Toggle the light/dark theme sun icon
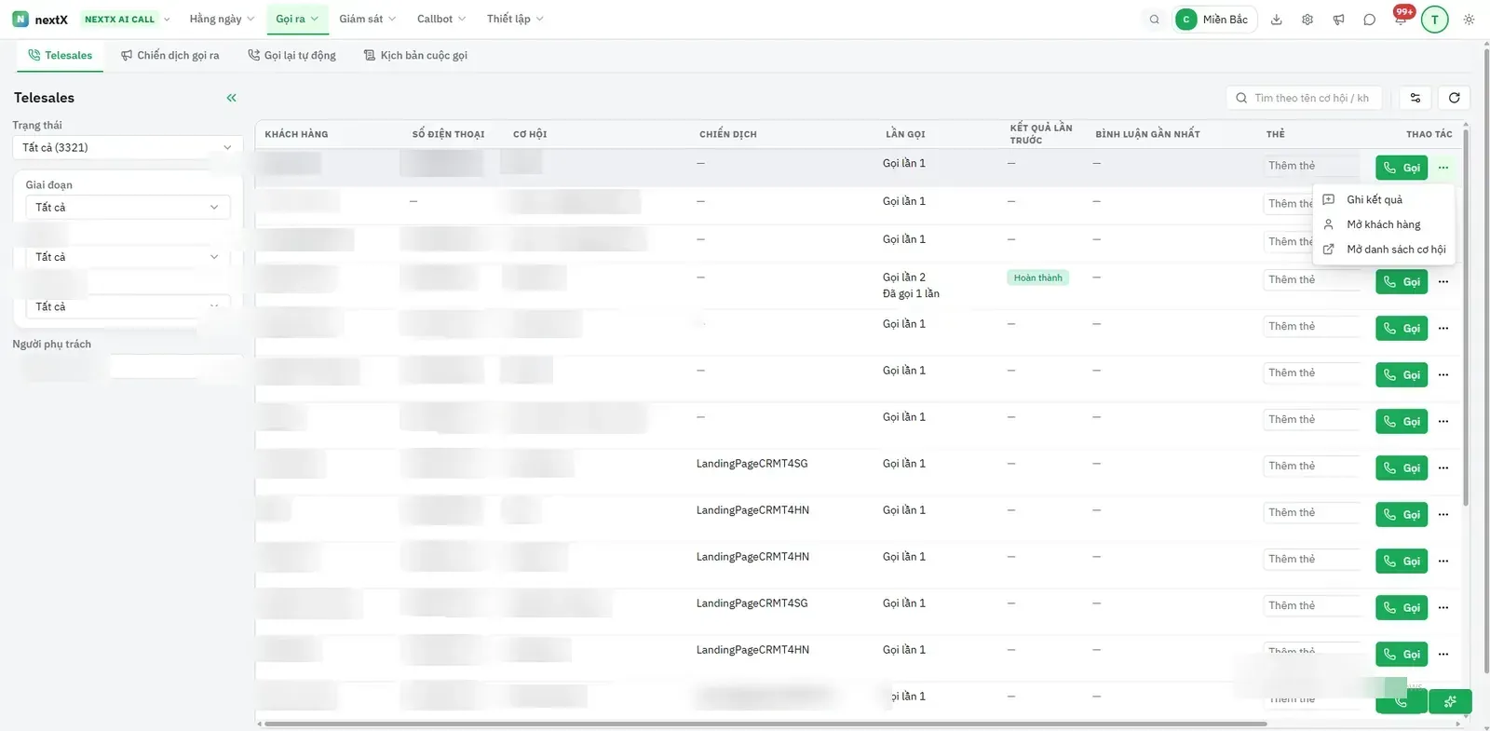This screenshot has height=731, width=1490. (1469, 20)
